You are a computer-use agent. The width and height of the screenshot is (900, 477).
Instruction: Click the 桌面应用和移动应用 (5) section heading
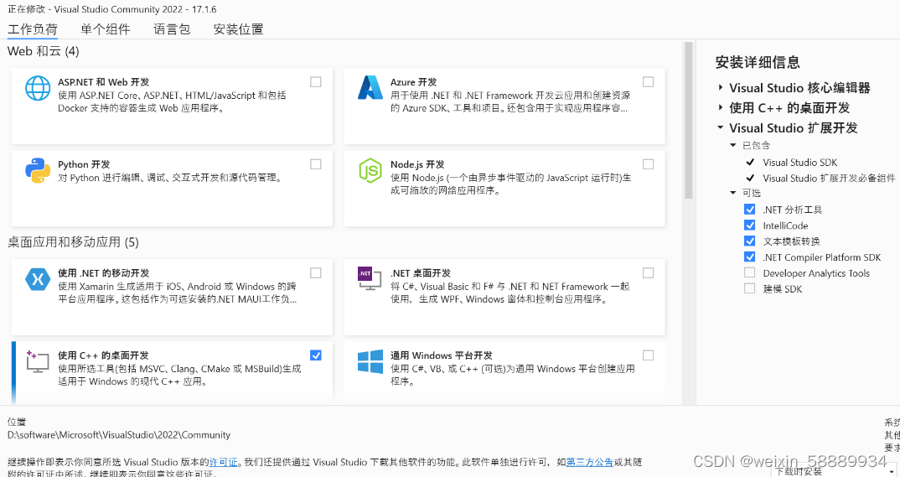tap(73, 242)
